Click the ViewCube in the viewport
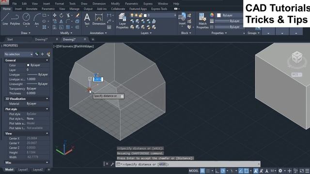 coord(297,58)
